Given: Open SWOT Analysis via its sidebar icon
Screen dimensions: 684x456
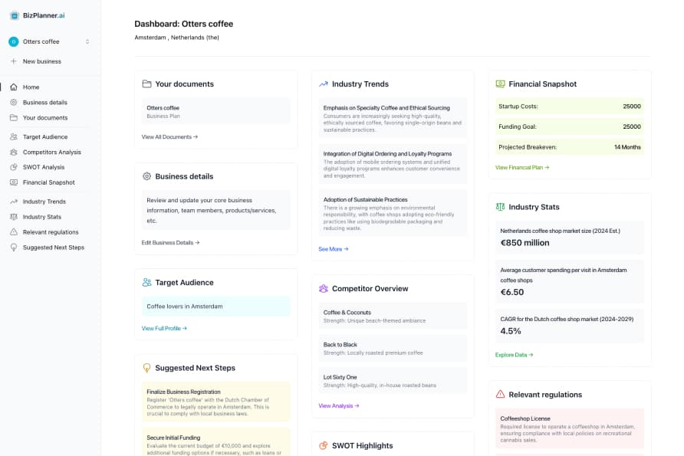Looking at the screenshot, I should coord(14,167).
